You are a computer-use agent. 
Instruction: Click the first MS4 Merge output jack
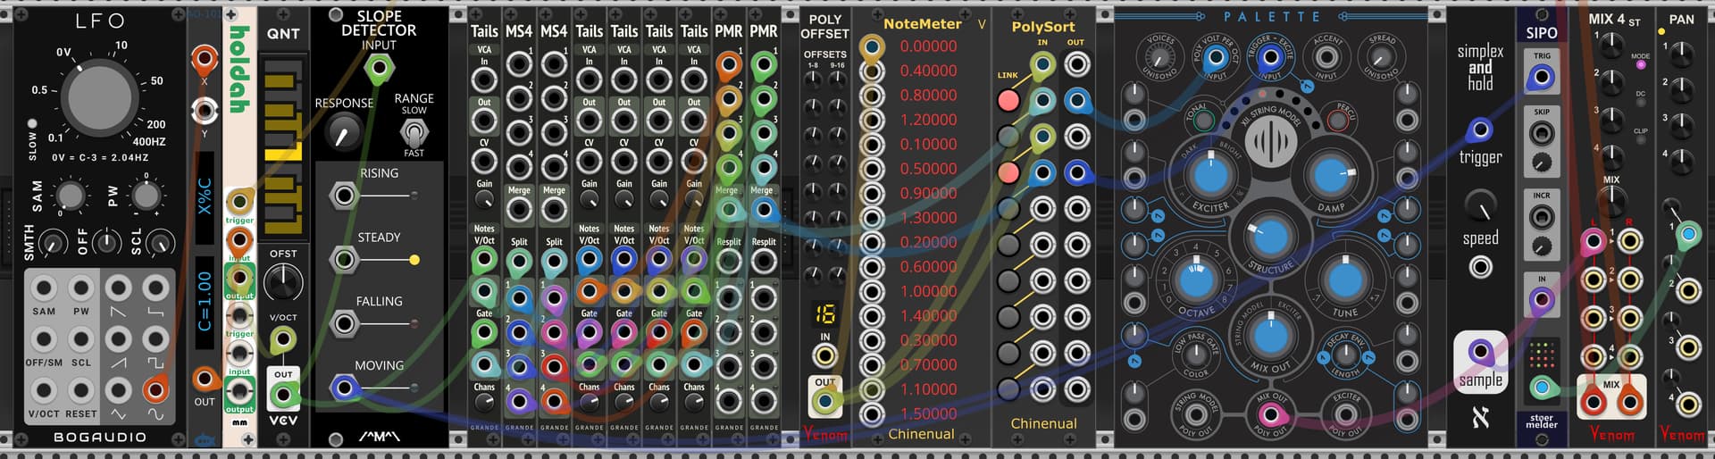point(519,210)
